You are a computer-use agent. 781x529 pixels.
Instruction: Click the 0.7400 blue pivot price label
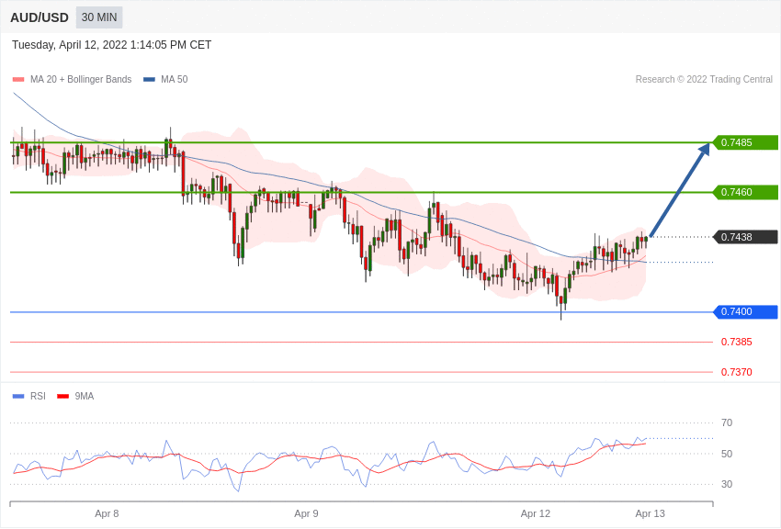[x=746, y=311]
